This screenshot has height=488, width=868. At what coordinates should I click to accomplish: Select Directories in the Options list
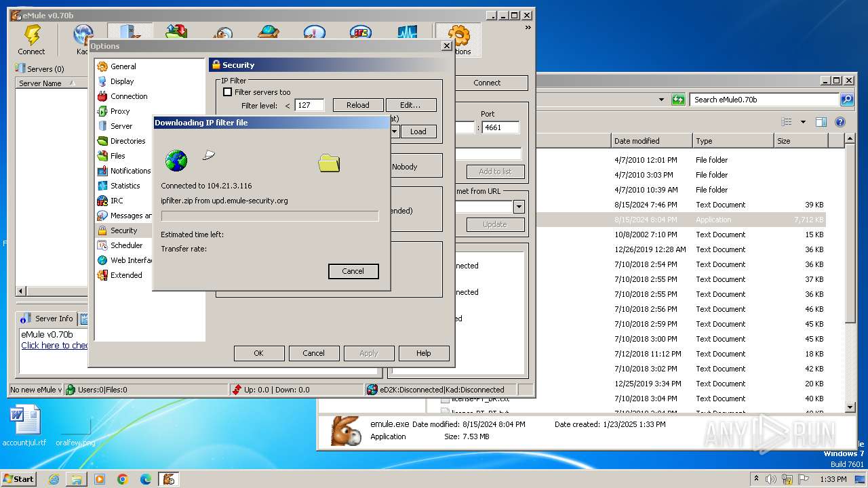tap(127, 141)
